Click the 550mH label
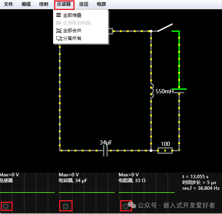 point(164,91)
